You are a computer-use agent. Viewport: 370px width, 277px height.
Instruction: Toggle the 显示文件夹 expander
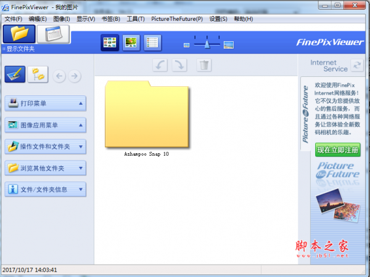pyautogui.click(x=4, y=49)
